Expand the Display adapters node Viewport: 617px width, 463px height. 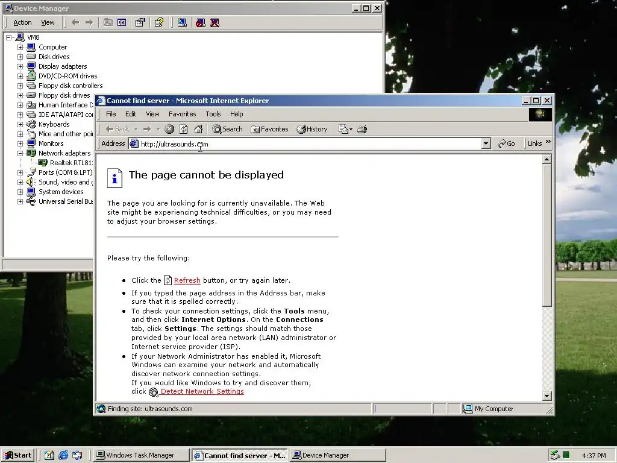click(20, 66)
